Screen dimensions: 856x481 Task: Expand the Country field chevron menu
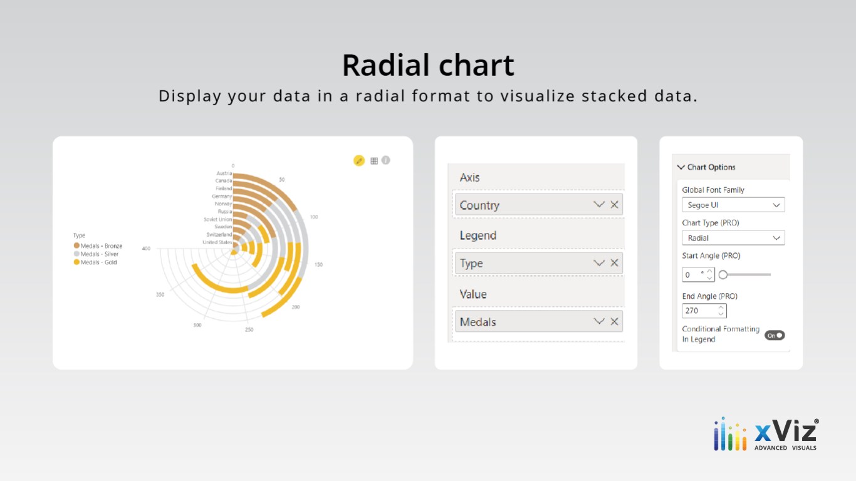pyautogui.click(x=598, y=205)
